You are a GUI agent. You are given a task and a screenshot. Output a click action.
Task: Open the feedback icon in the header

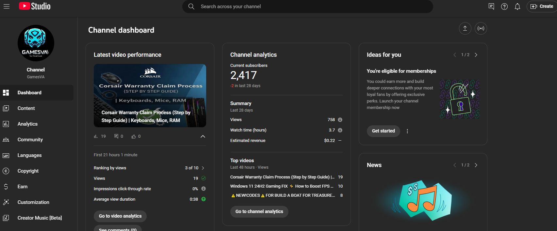(491, 7)
